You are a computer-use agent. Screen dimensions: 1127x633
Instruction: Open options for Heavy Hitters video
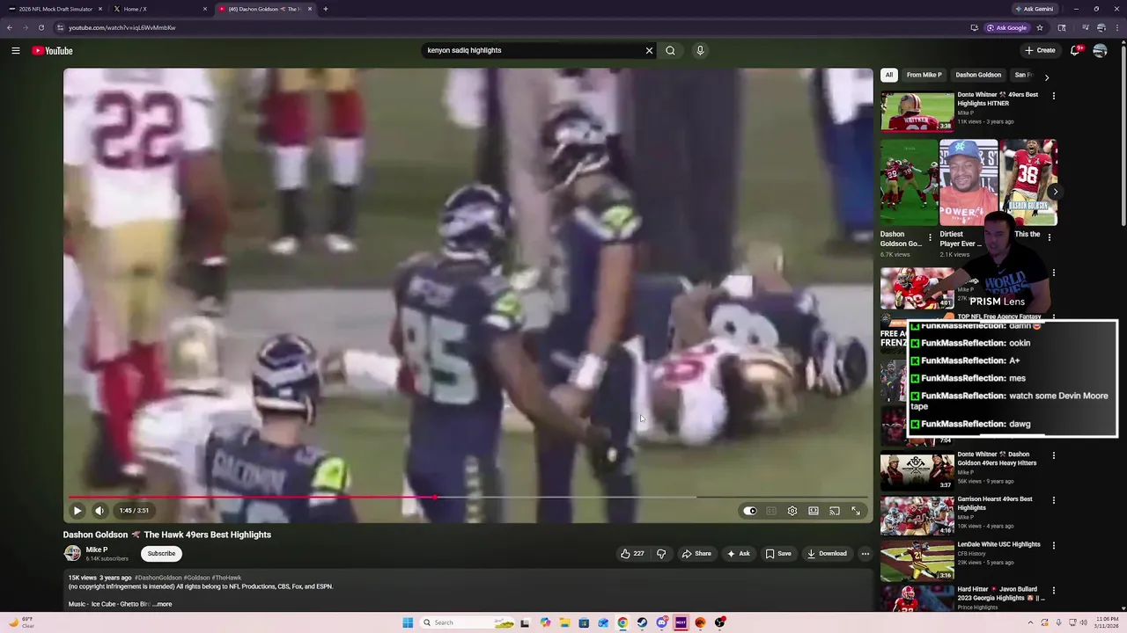coord(1054,455)
